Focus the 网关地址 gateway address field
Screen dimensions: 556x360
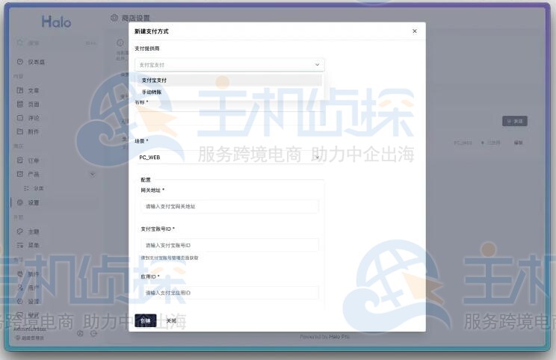229,206
